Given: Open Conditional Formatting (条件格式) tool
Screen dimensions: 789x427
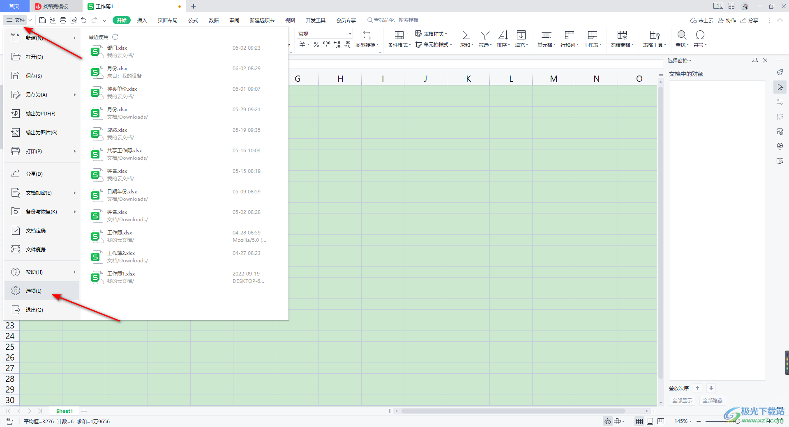Looking at the screenshot, I should click(399, 39).
